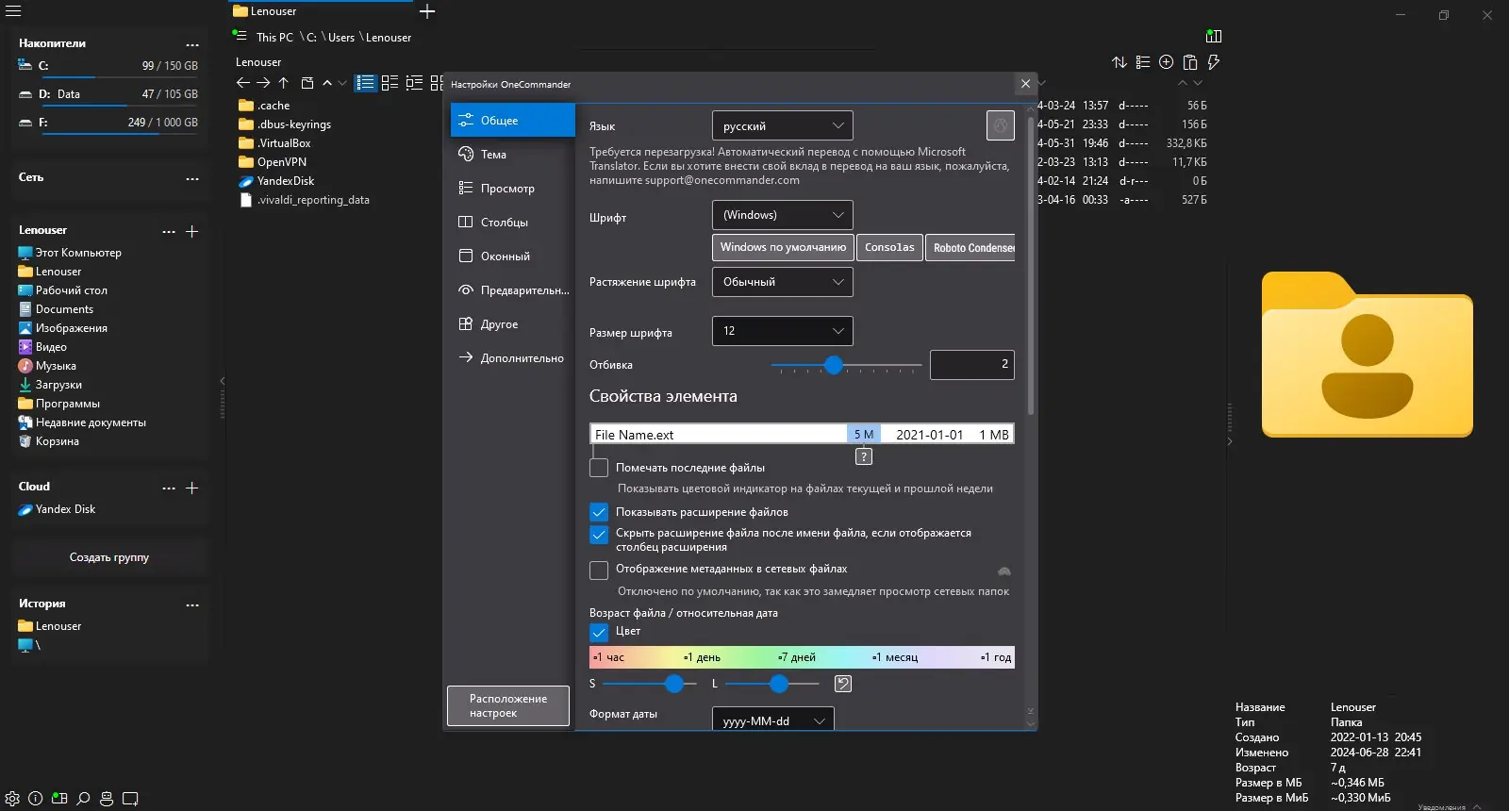The height and width of the screenshot is (811, 1509).
Task: Open the robot automation icon in bottom bar
Action: (x=107, y=799)
